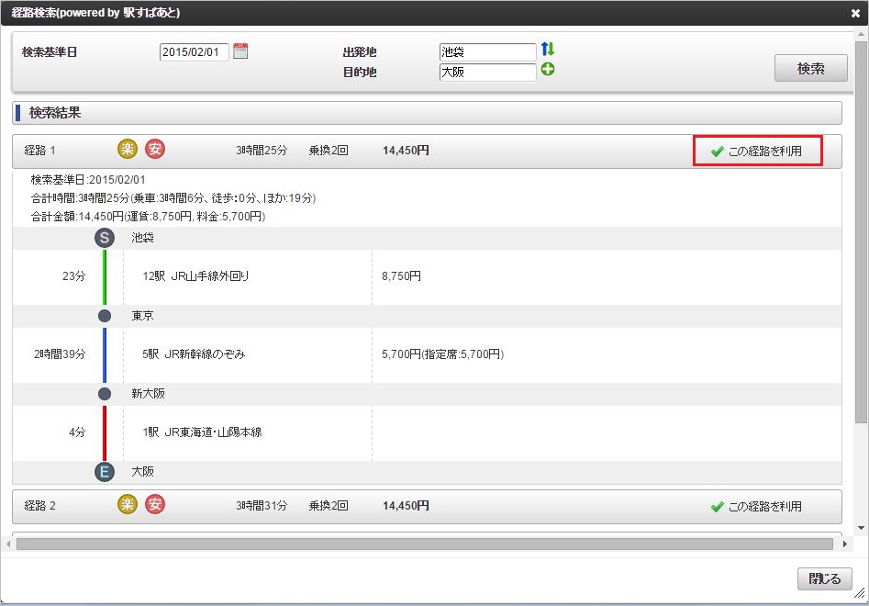The image size is (869, 606).
Task: Click route 1 total 14,450円 price
Action: click(406, 151)
